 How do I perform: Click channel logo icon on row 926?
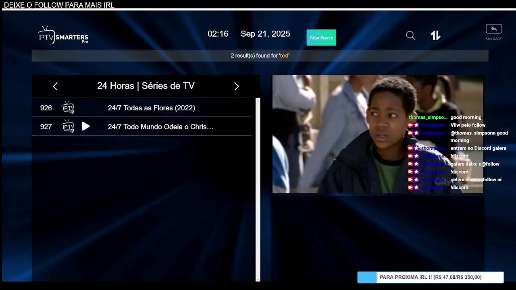68,108
